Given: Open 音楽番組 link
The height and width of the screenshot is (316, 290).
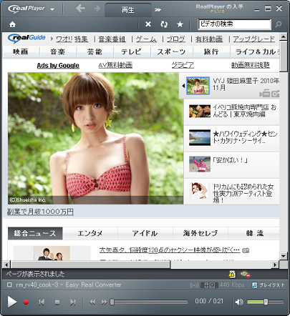Looking at the screenshot, I should pos(112,39).
